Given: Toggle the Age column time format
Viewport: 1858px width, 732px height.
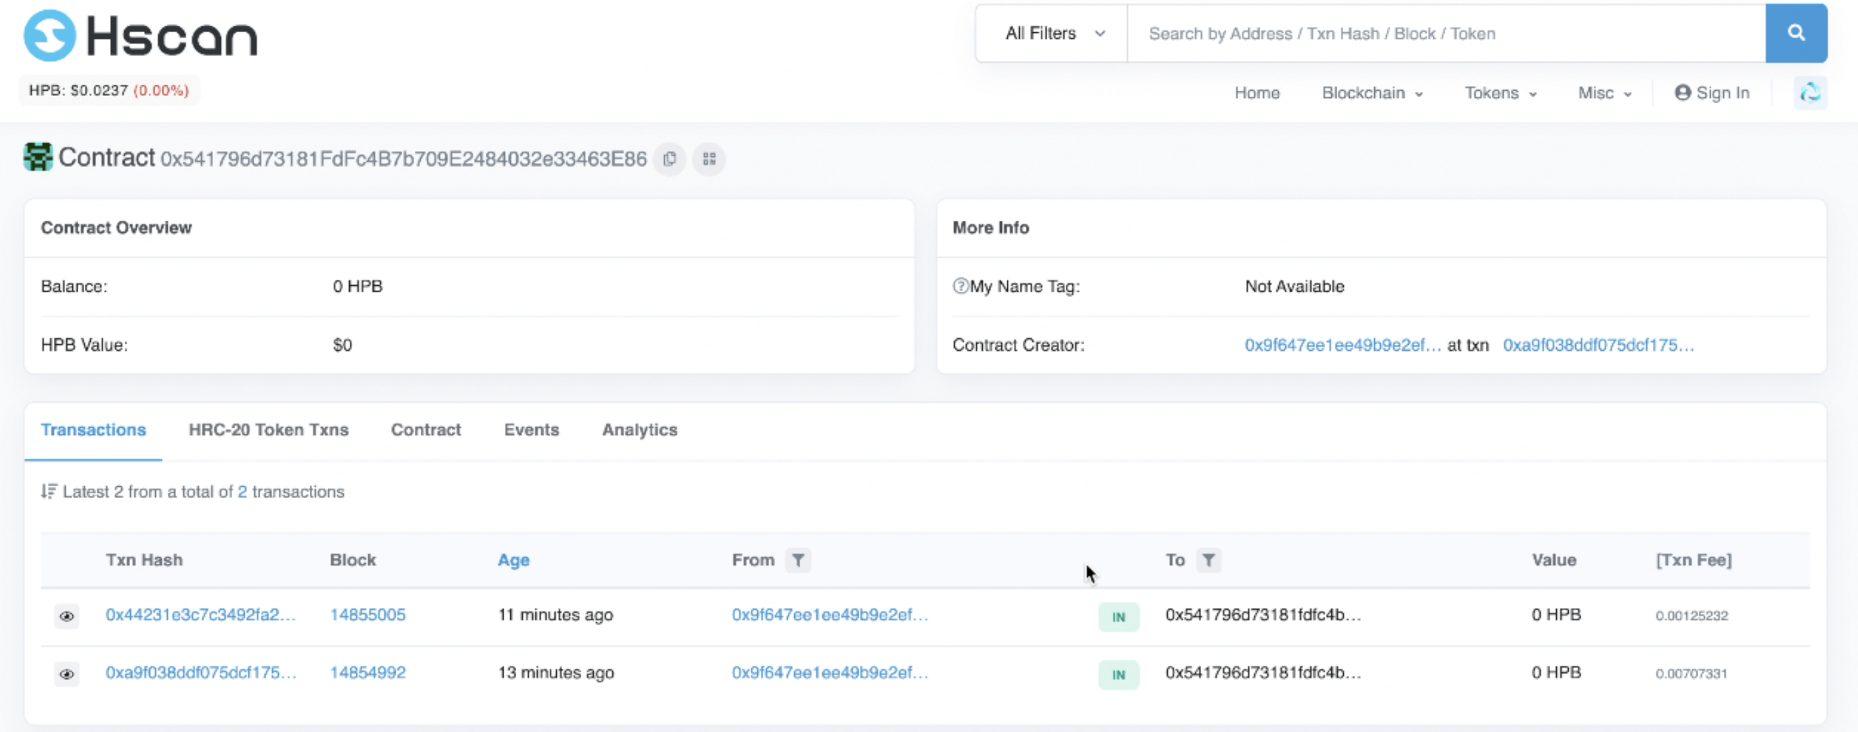Looking at the screenshot, I should 513,560.
